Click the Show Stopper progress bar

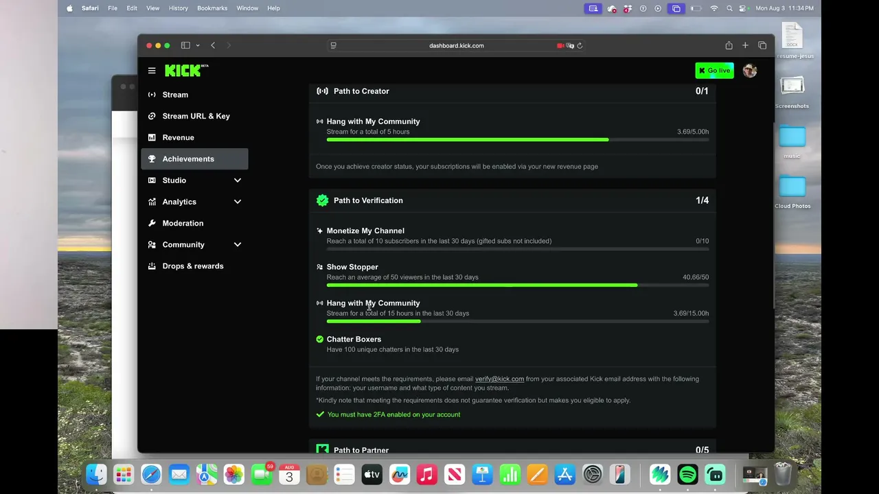(x=518, y=285)
